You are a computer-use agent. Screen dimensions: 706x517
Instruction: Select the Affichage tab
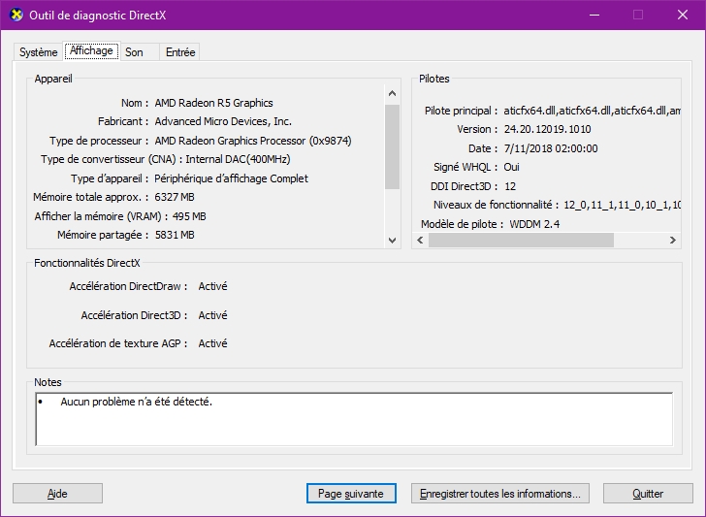click(x=91, y=50)
